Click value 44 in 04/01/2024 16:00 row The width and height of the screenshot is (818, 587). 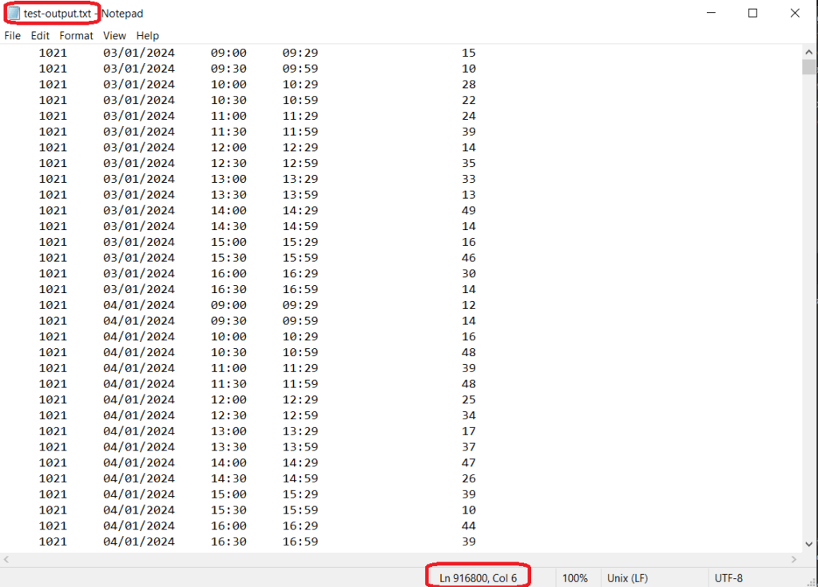[468, 526]
